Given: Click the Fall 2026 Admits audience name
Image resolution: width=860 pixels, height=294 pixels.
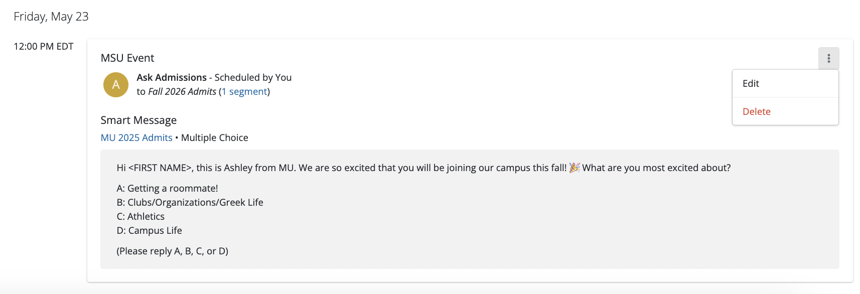Looking at the screenshot, I should pyautogui.click(x=182, y=92).
